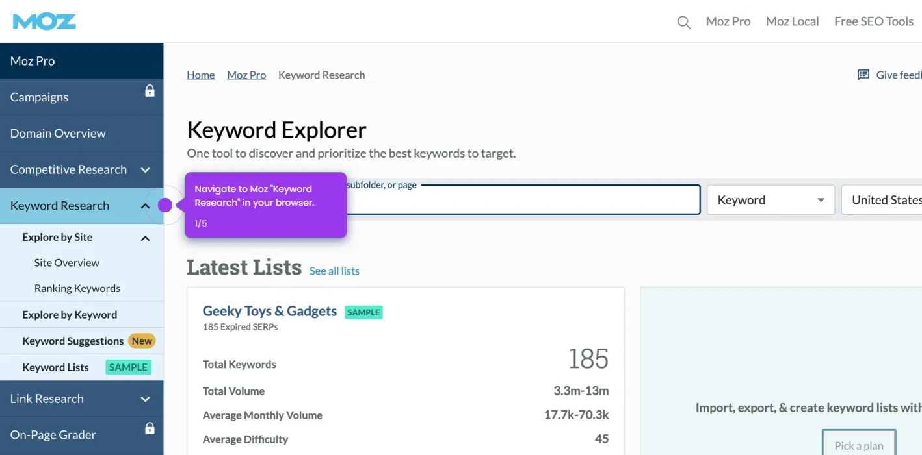Open Moz Pro in top navigation
Viewport: 922px width, 455px height.
pyautogui.click(x=728, y=21)
